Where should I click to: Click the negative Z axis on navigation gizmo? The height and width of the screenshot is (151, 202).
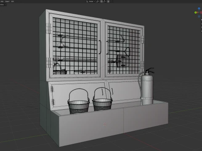pyautogui.click(x=199, y=16)
